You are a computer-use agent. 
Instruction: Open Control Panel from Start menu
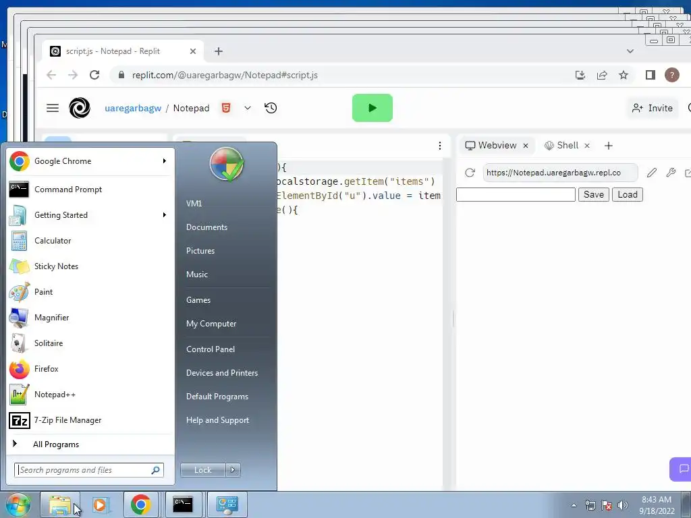[x=211, y=349]
